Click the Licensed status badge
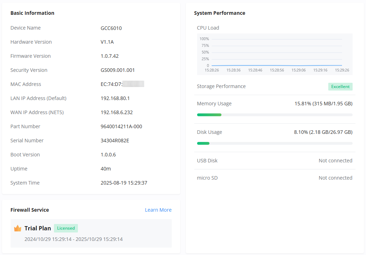The height and width of the screenshot is (255, 366). click(66, 228)
